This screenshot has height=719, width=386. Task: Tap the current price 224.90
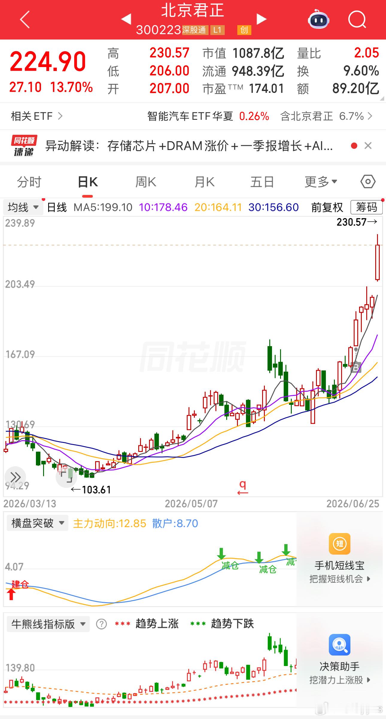[48, 61]
